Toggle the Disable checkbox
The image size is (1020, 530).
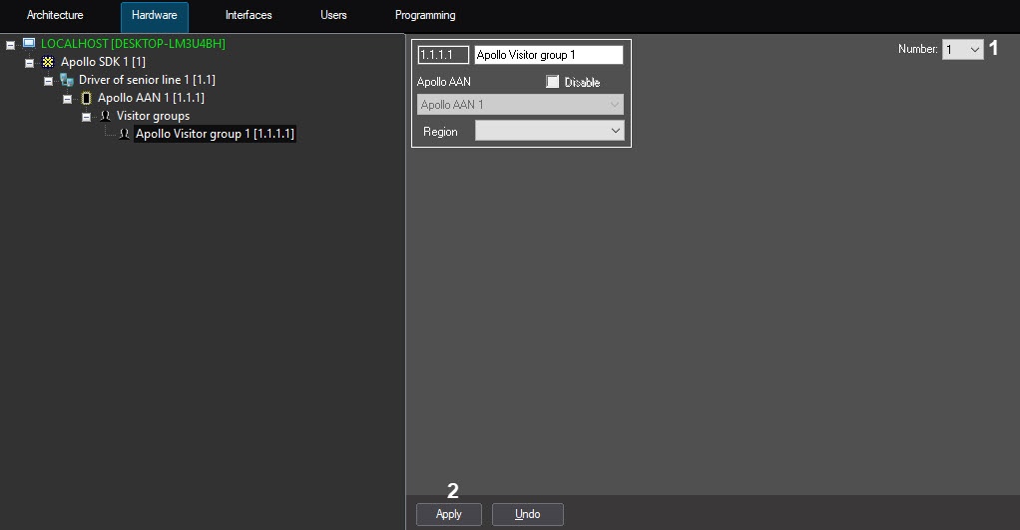click(x=552, y=82)
